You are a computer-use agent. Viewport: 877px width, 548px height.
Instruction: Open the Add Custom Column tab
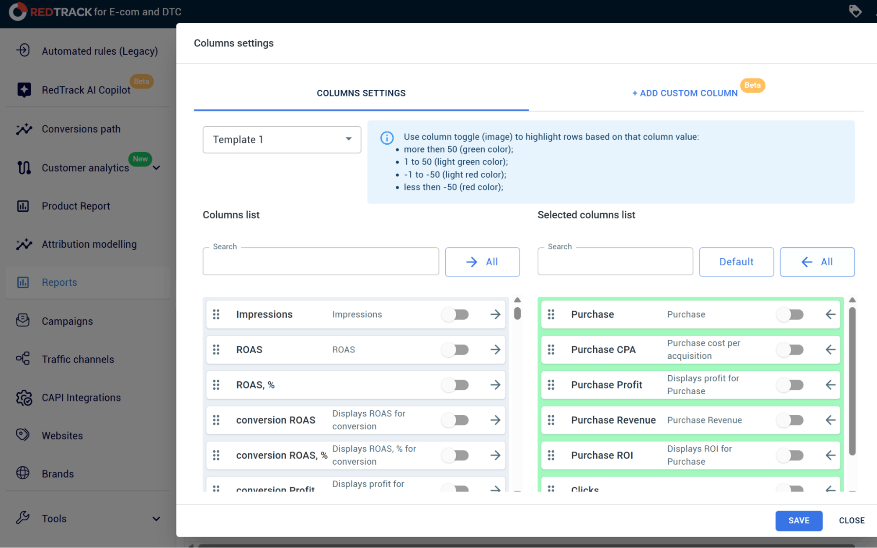(685, 93)
